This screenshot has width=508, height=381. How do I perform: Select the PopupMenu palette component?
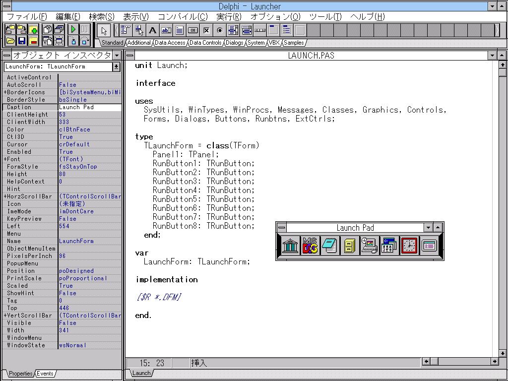coord(139,30)
